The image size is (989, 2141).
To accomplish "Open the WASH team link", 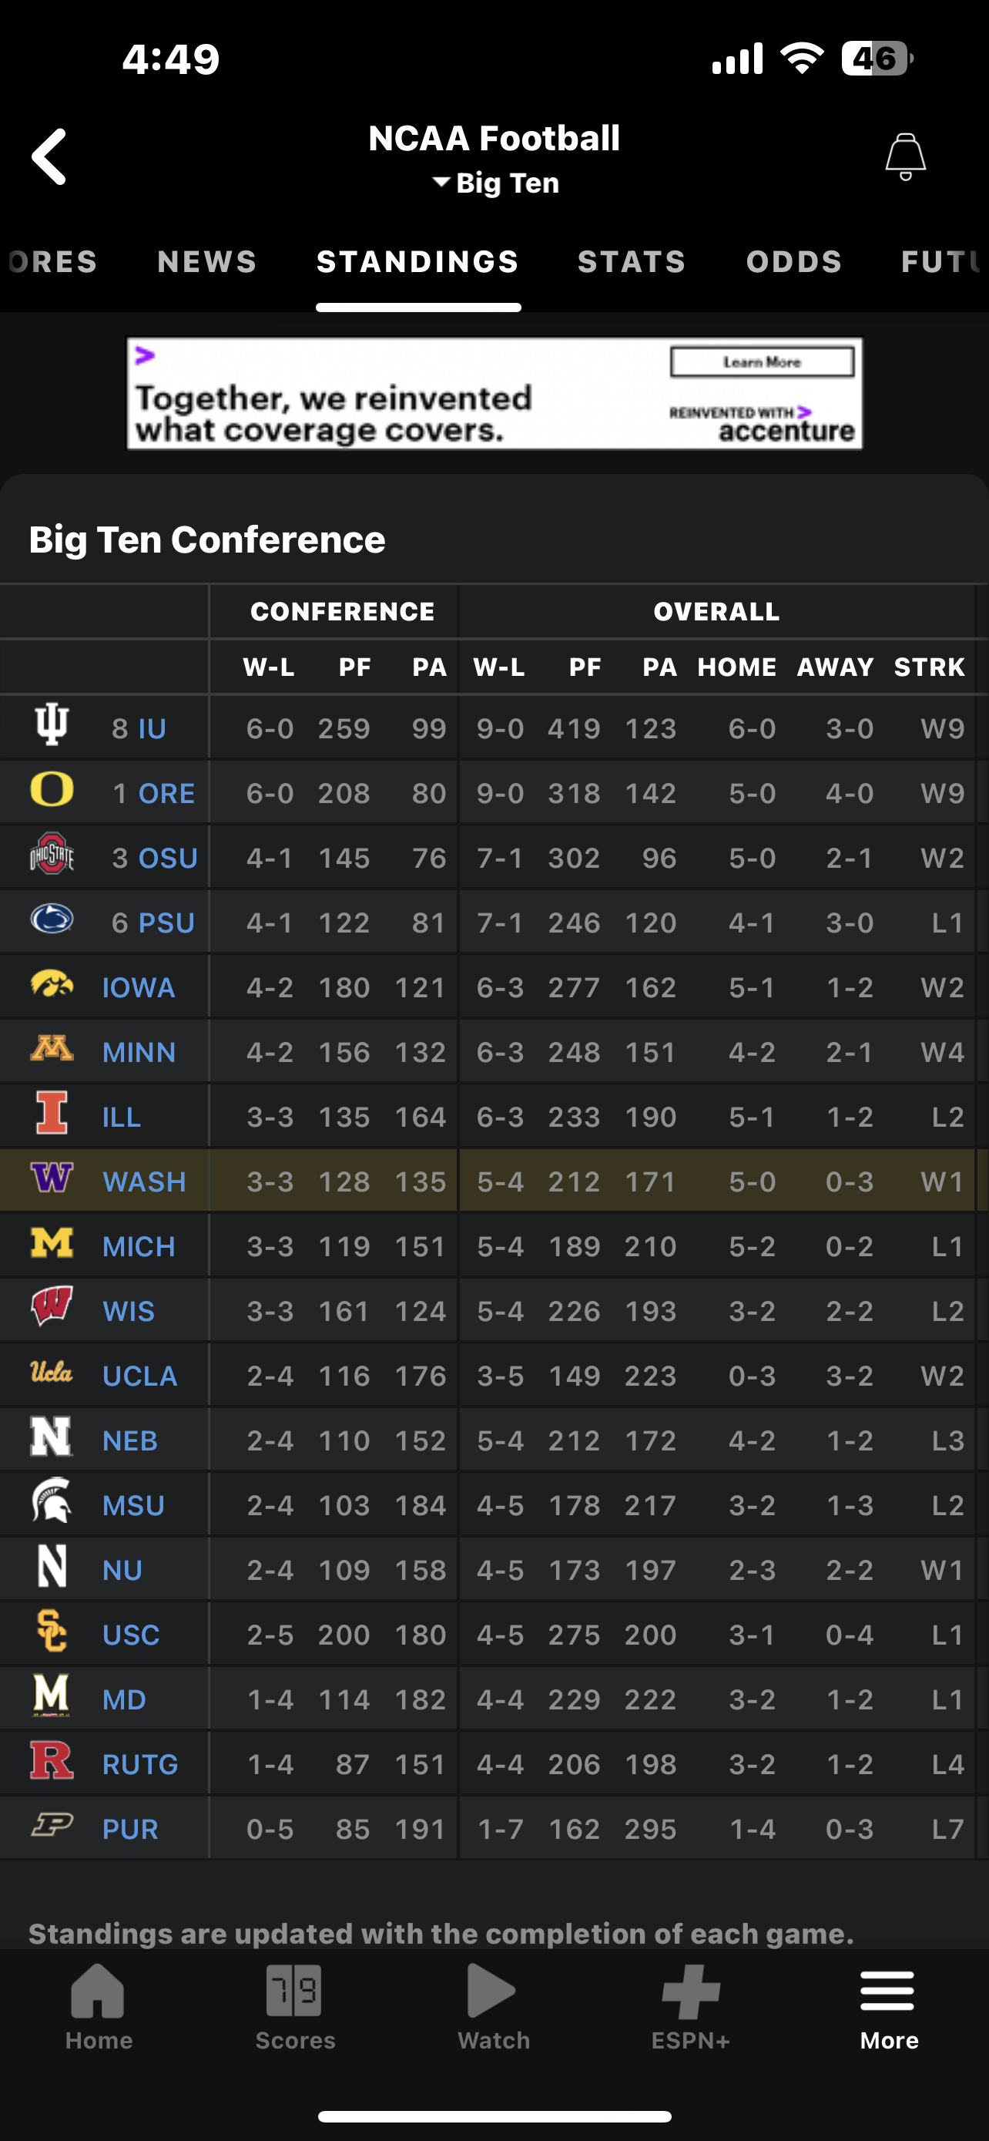I will [144, 1182].
